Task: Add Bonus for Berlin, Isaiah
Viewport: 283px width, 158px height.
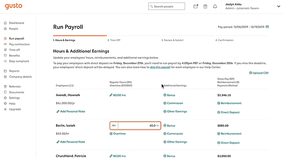Action: [x=169, y=126]
